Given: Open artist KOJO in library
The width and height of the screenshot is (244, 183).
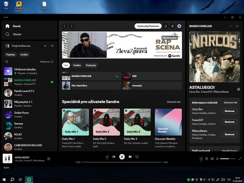Looking at the screenshot, I should [29, 136].
